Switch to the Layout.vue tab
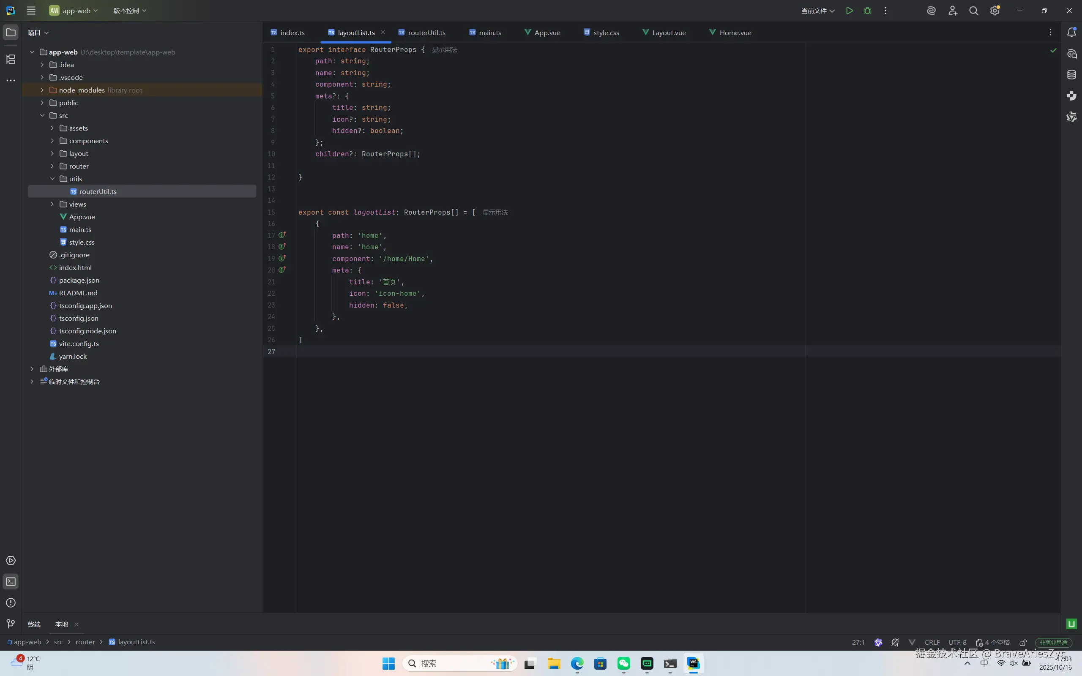The width and height of the screenshot is (1082, 676). tap(668, 33)
